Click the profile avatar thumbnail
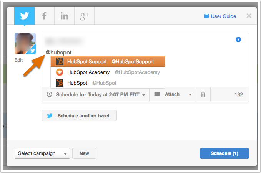The width and height of the screenshot is (261, 173). click(x=25, y=44)
